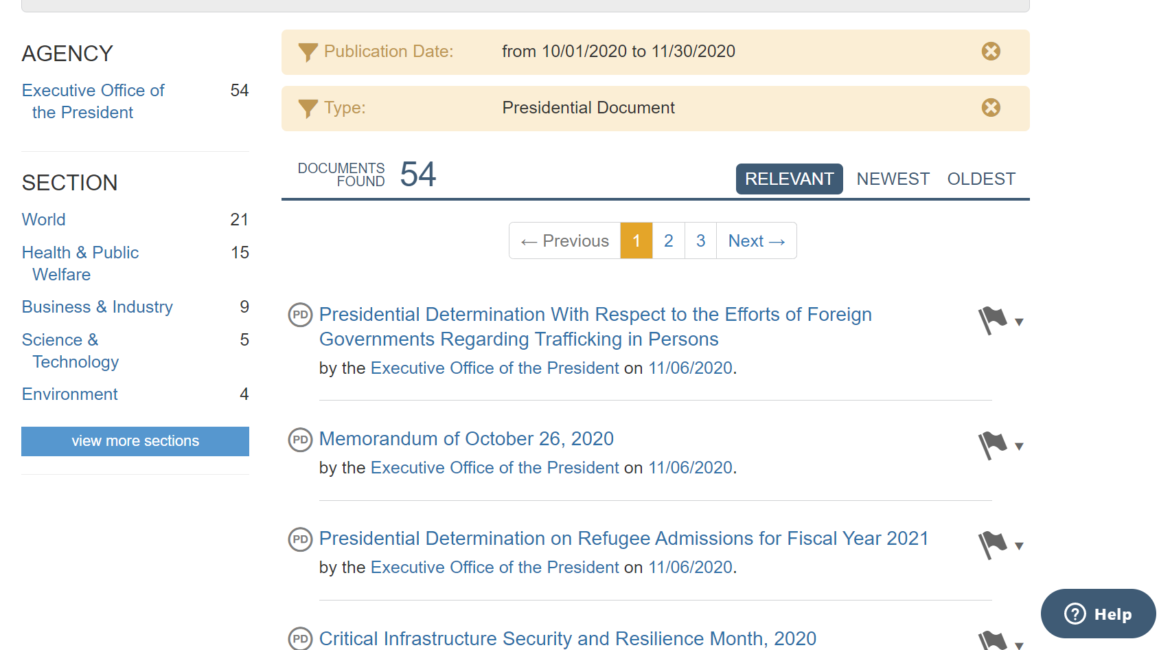Open flag dropdown for Trafficking in Persons document
Image resolution: width=1159 pixels, height=650 pixels.
click(1019, 322)
